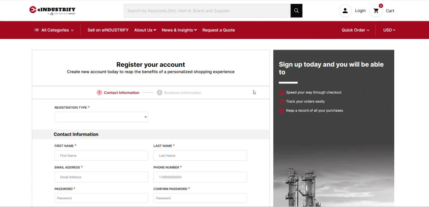Viewport: 429px width, 207px height.
Task: Open the About Us dropdown
Action: pyautogui.click(x=145, y=30)
